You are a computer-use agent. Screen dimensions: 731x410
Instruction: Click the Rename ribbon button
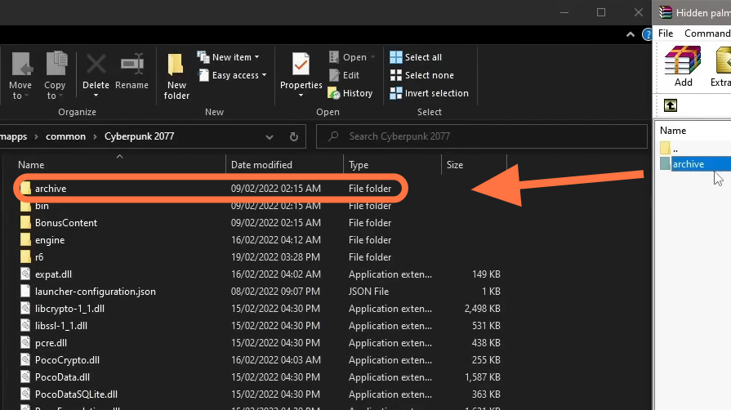[x=132, y=73]
